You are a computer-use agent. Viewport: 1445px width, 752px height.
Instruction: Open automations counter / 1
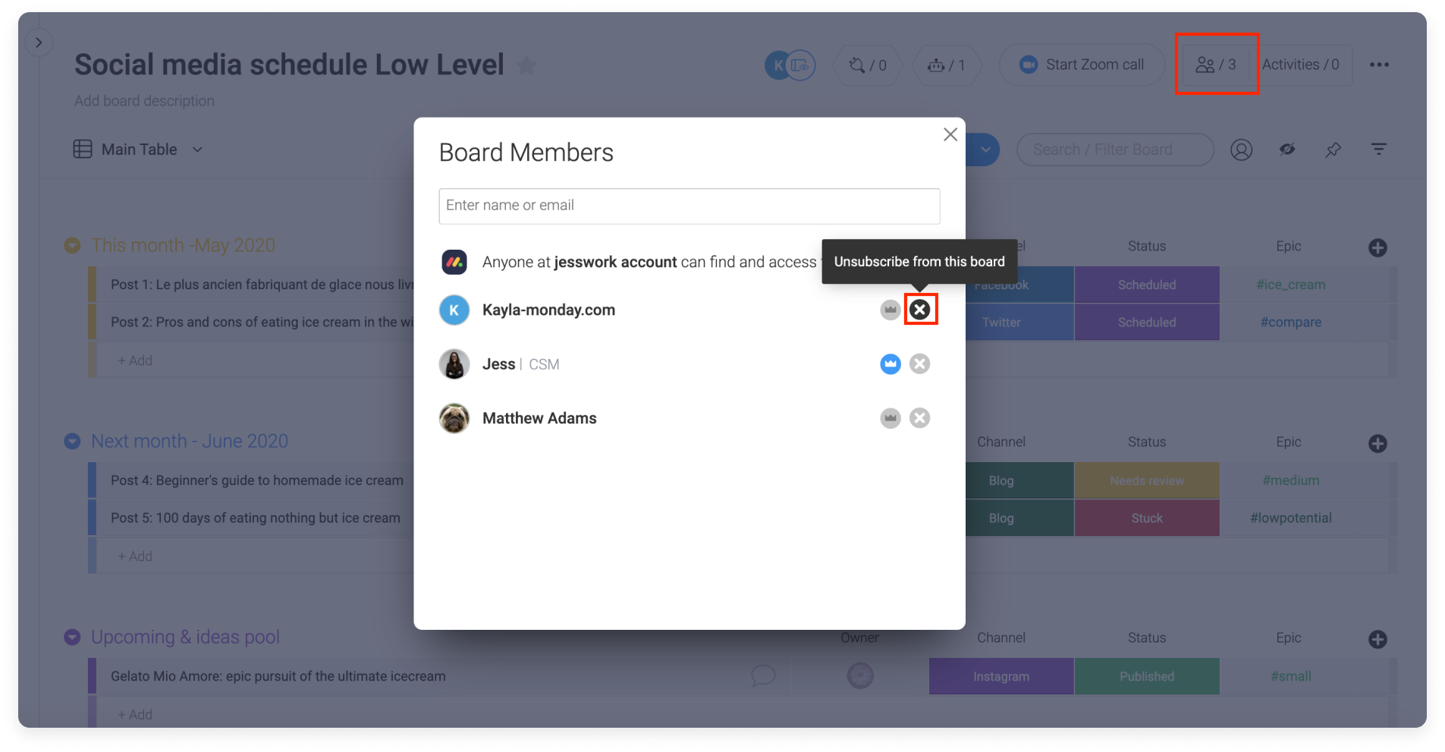pyautogui.click(x=946, y=65)
